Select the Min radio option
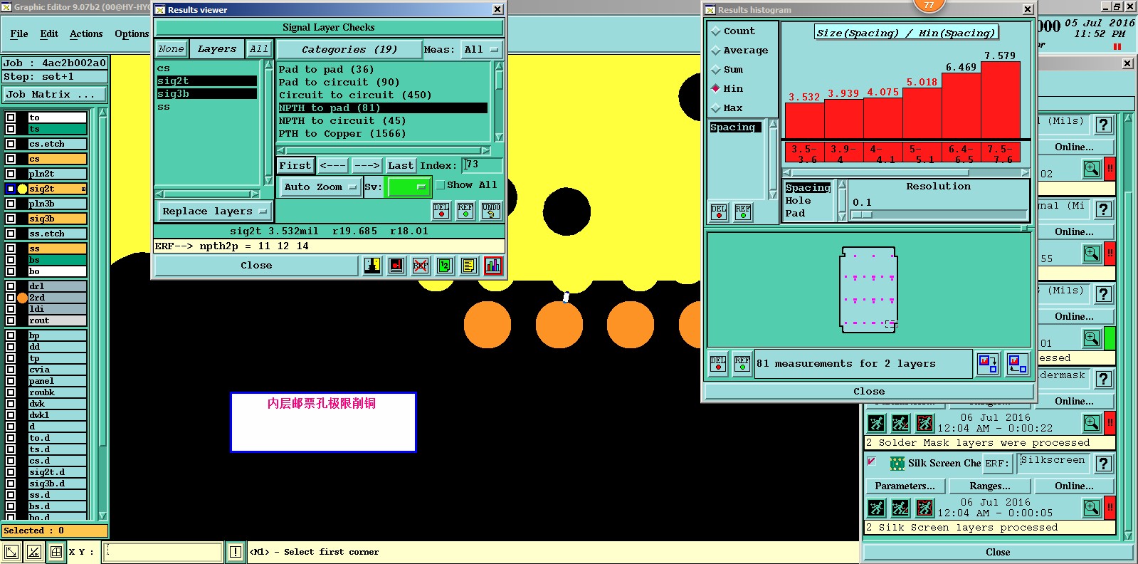1138x564 pixels. pyautogui.click(x=716, y=89)
